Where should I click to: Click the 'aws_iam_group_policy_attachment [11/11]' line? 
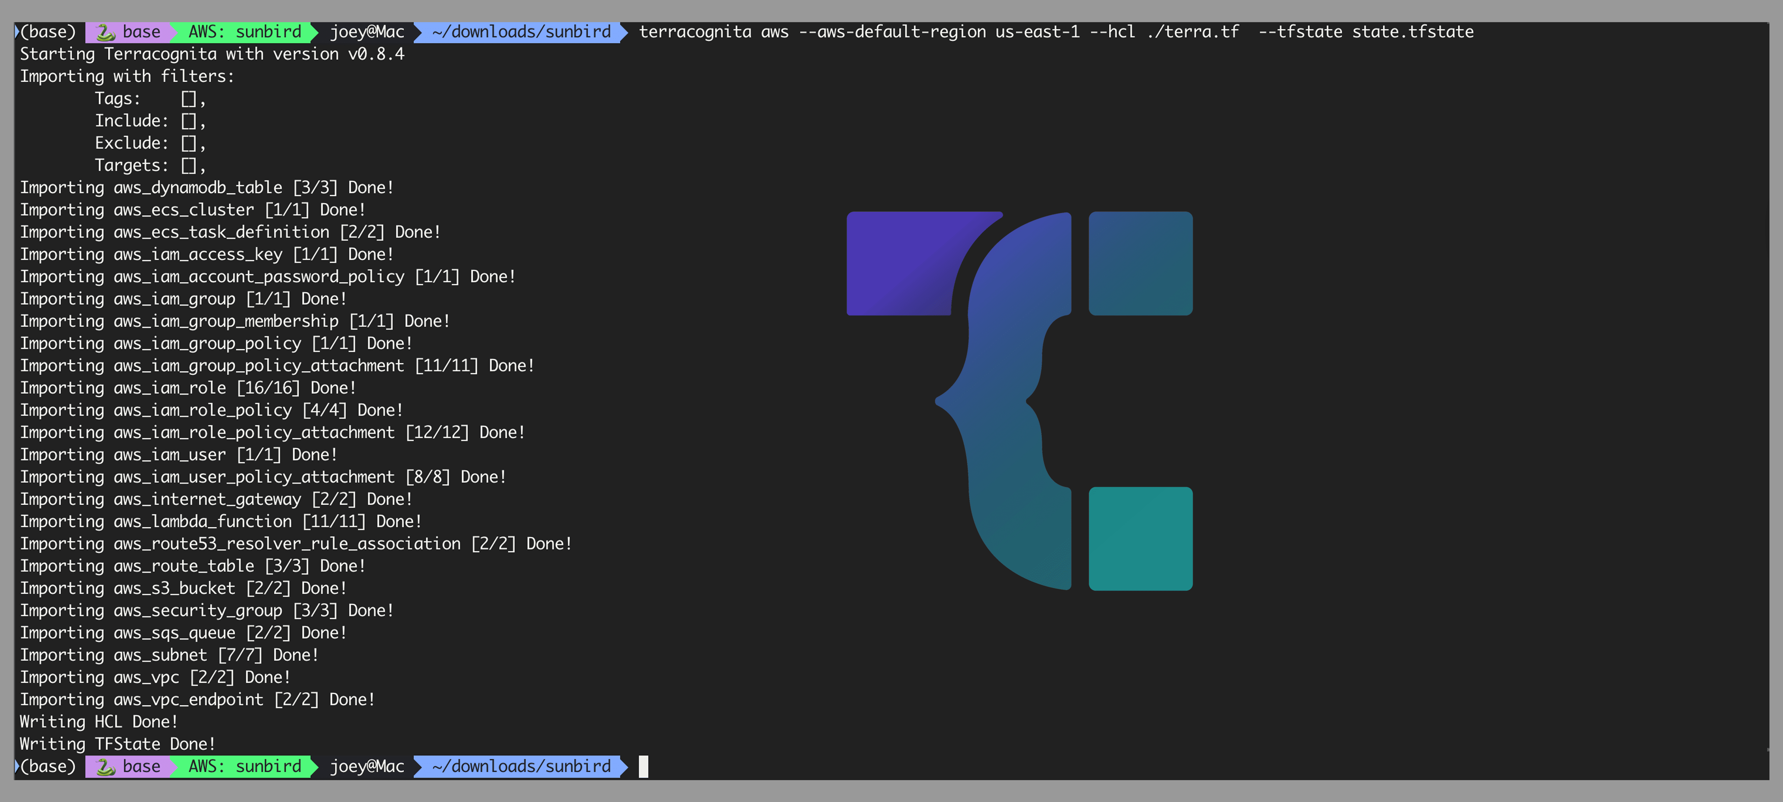coord(277,365)
